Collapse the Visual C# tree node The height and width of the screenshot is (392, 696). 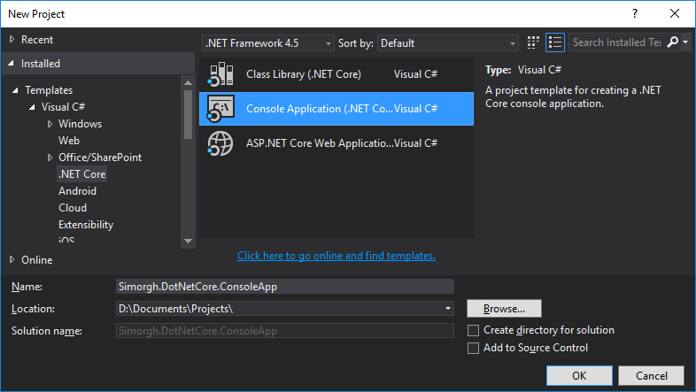click(x=32, y=107)
